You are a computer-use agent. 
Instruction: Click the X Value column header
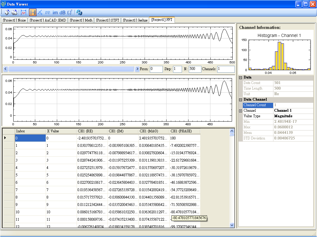click(61, 131)
